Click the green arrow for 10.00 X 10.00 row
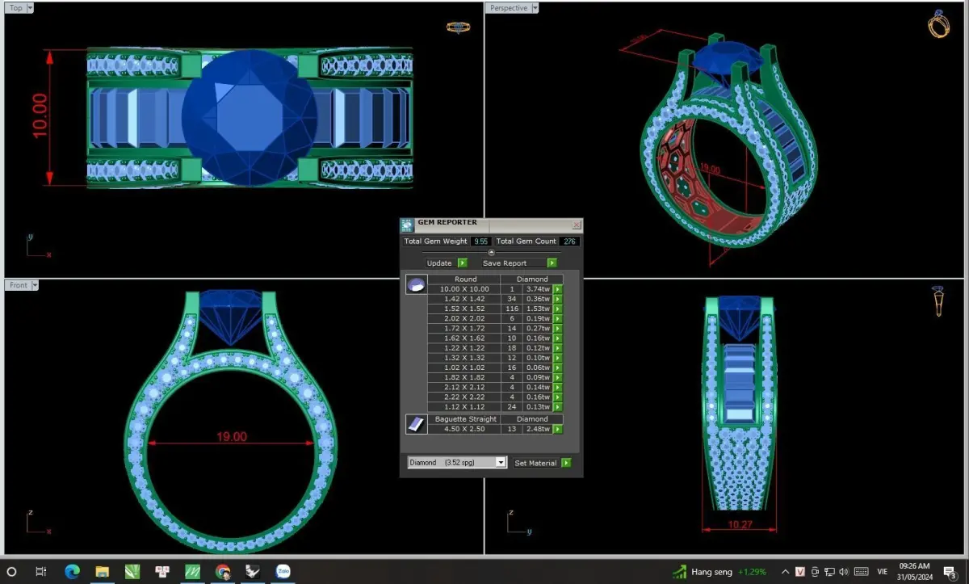The image size is (969, 584). coord(558,289)
